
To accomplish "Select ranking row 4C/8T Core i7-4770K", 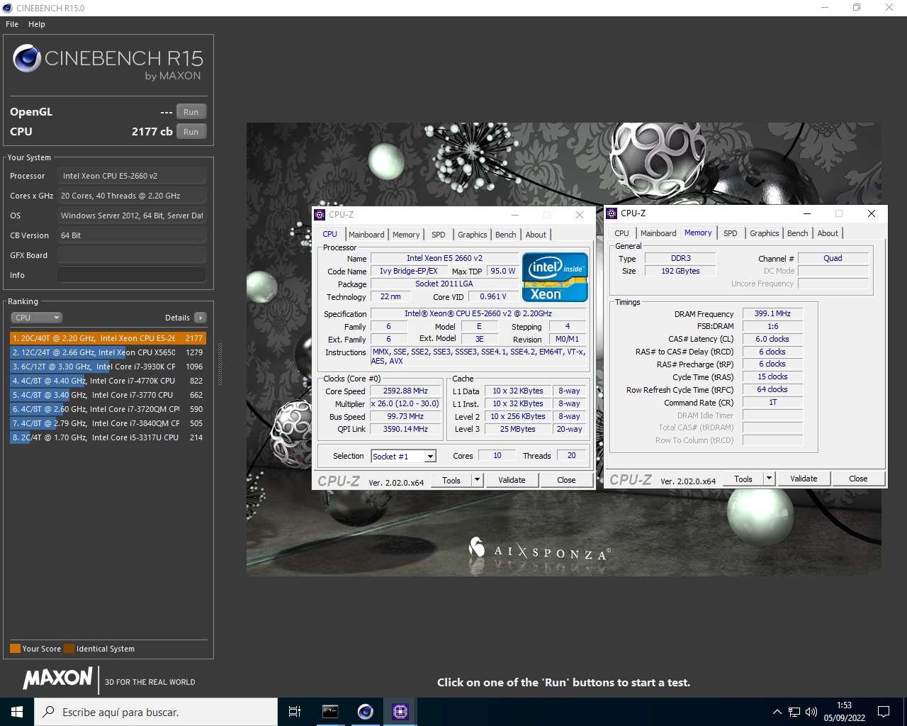I will point(108,381).
